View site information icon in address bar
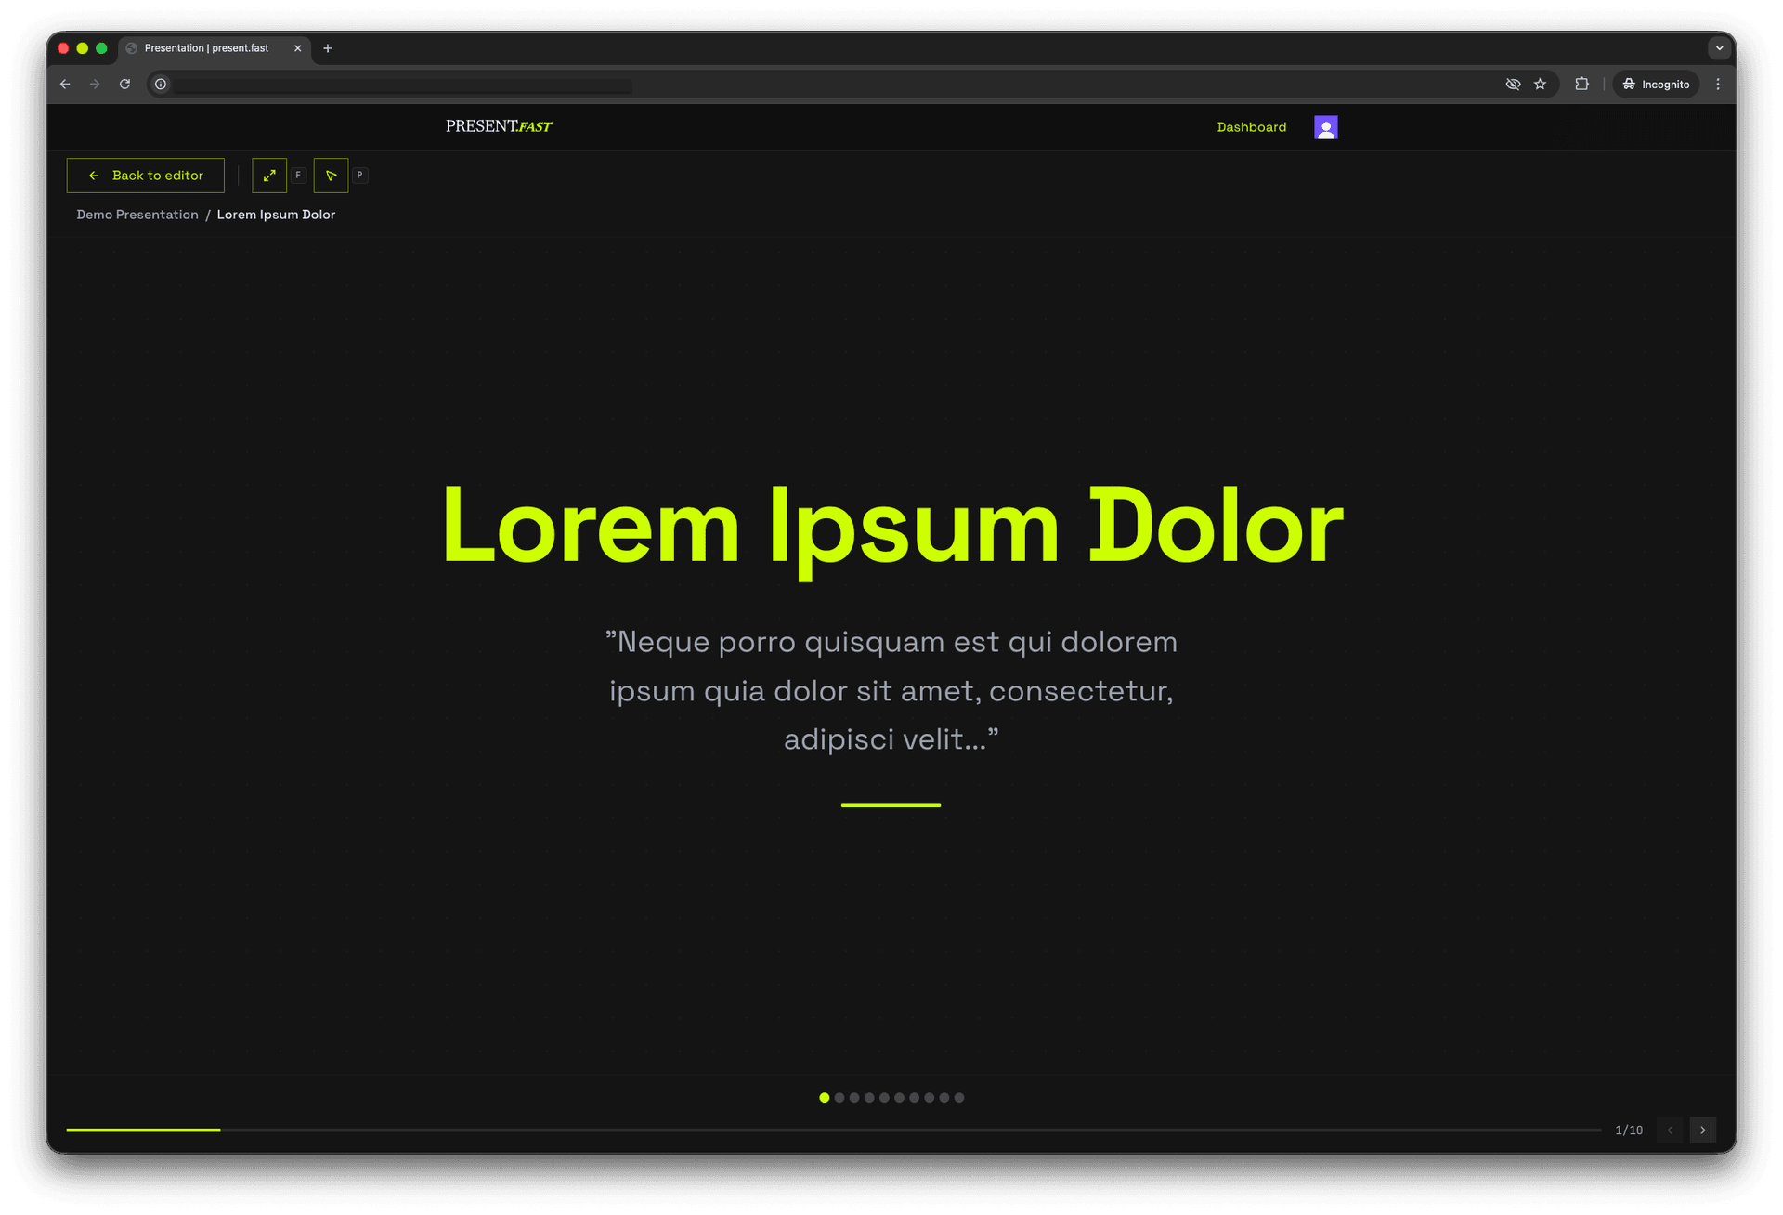This screenshot has width=1783, height=1215. coord(161,85)
